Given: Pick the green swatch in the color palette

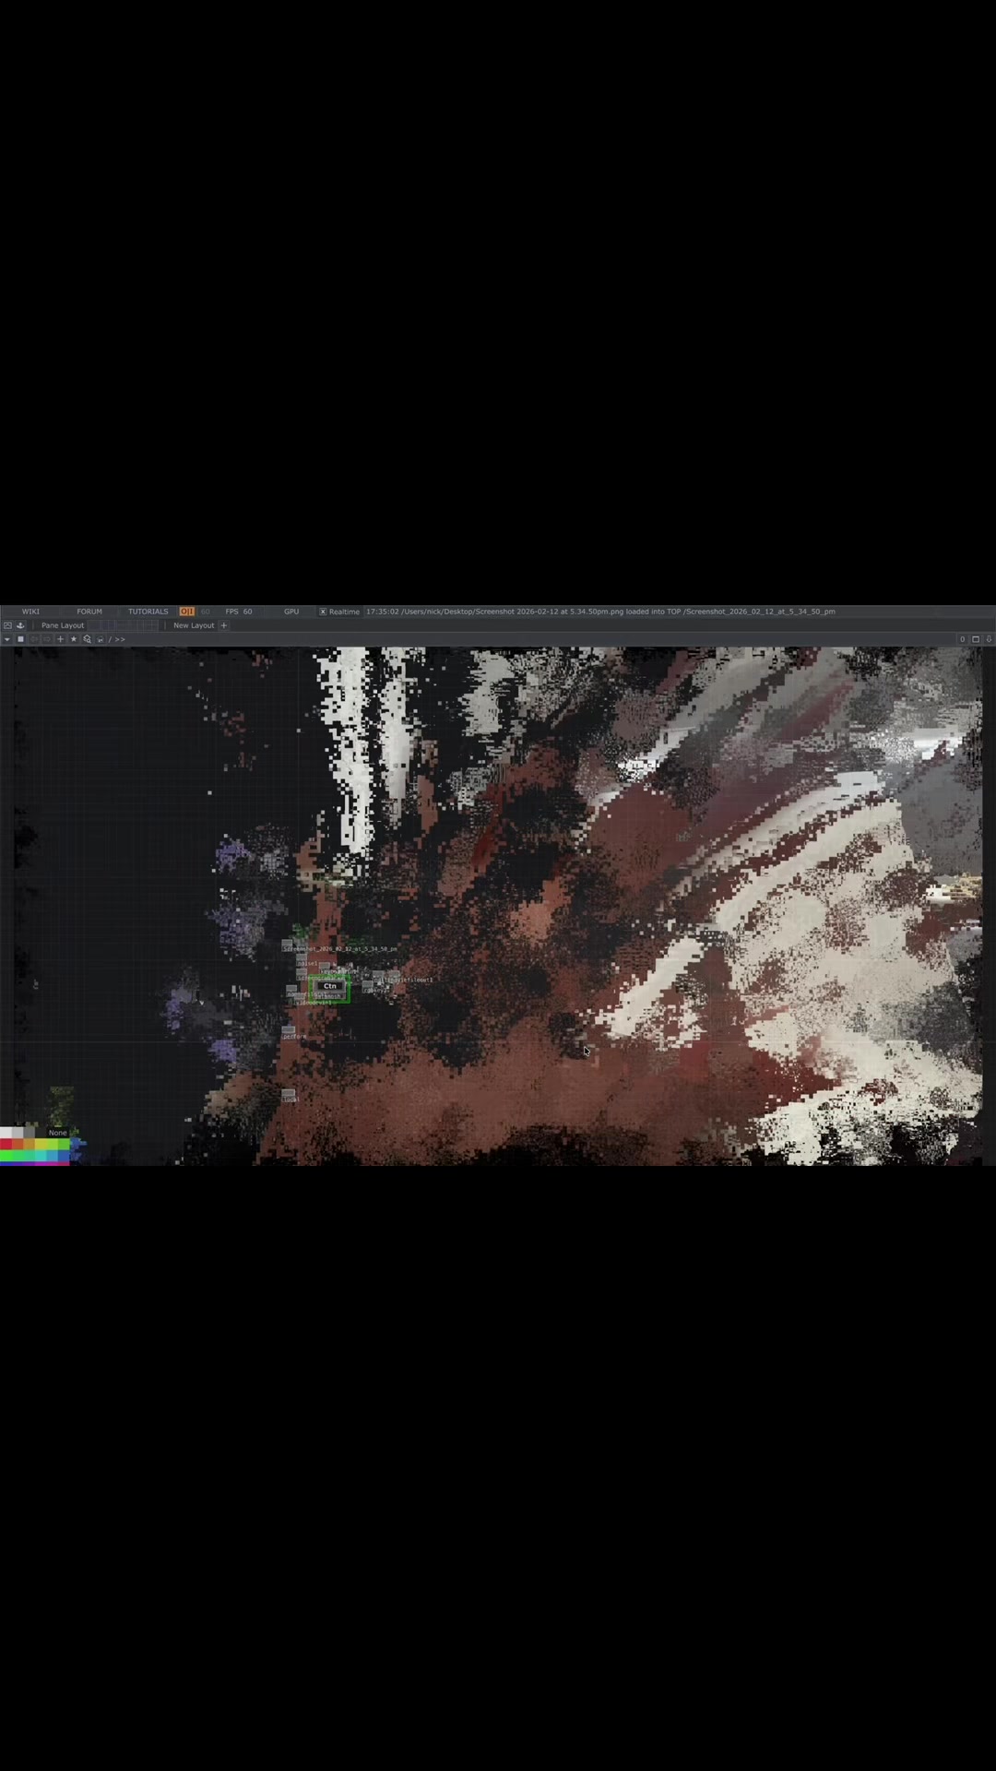Looking at the screenshot, I should point(6,1155).
